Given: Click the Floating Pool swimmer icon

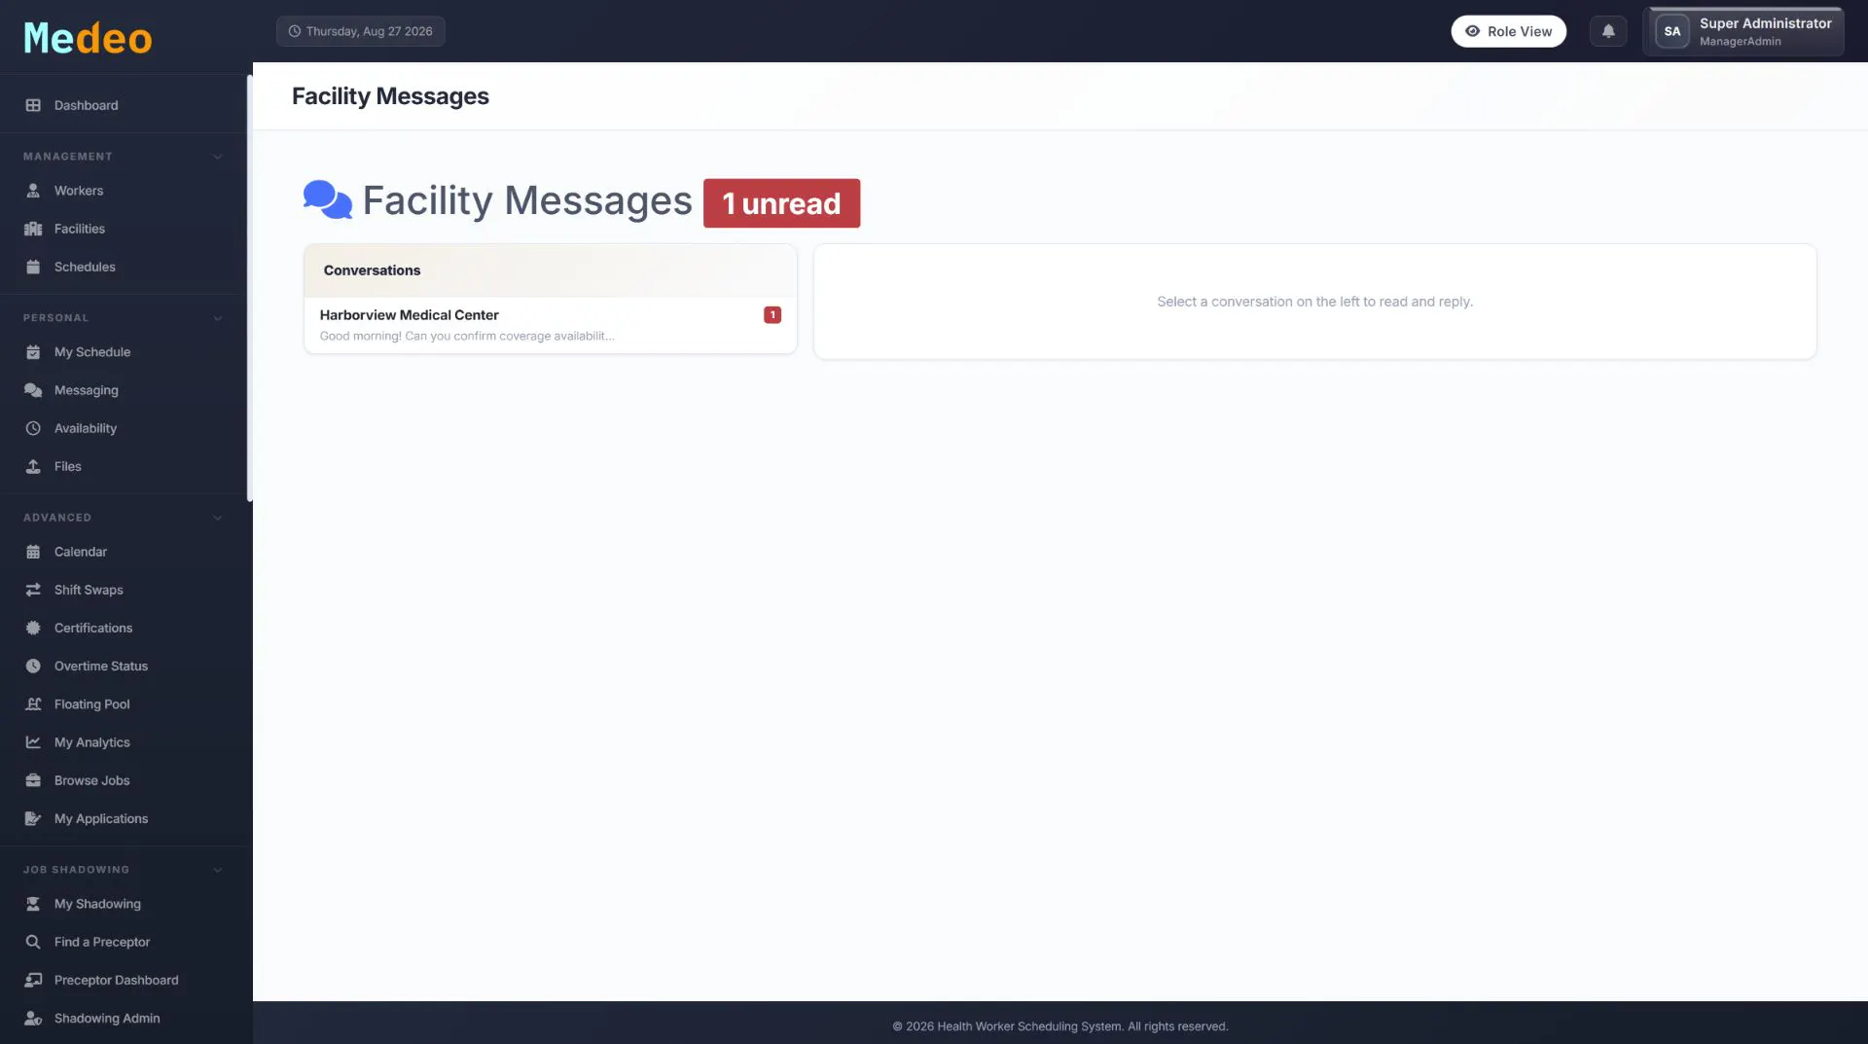Looking at the screenshot, I should click(x=33, y=704).
